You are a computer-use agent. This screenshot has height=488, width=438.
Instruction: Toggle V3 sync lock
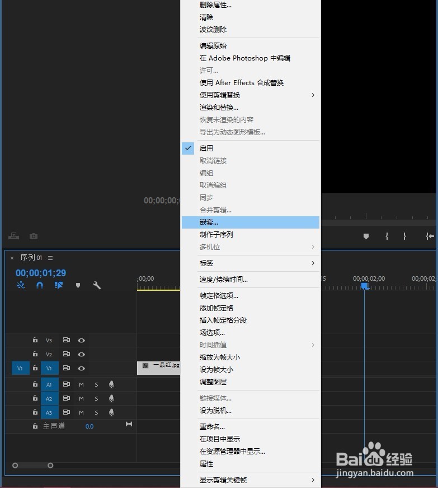pos(67,340)
